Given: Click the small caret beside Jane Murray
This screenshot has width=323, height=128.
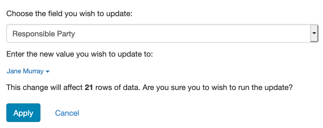Looking at the screenshot, I should 47,72.
